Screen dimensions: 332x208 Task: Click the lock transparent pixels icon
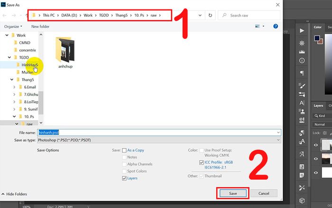(x=325, y=133)
